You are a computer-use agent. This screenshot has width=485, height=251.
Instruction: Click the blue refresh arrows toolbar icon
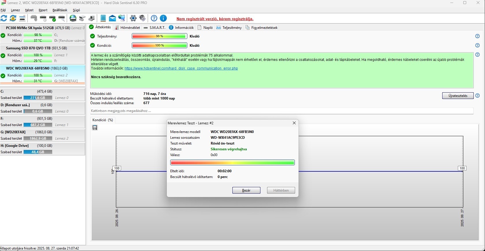(4, 18)
